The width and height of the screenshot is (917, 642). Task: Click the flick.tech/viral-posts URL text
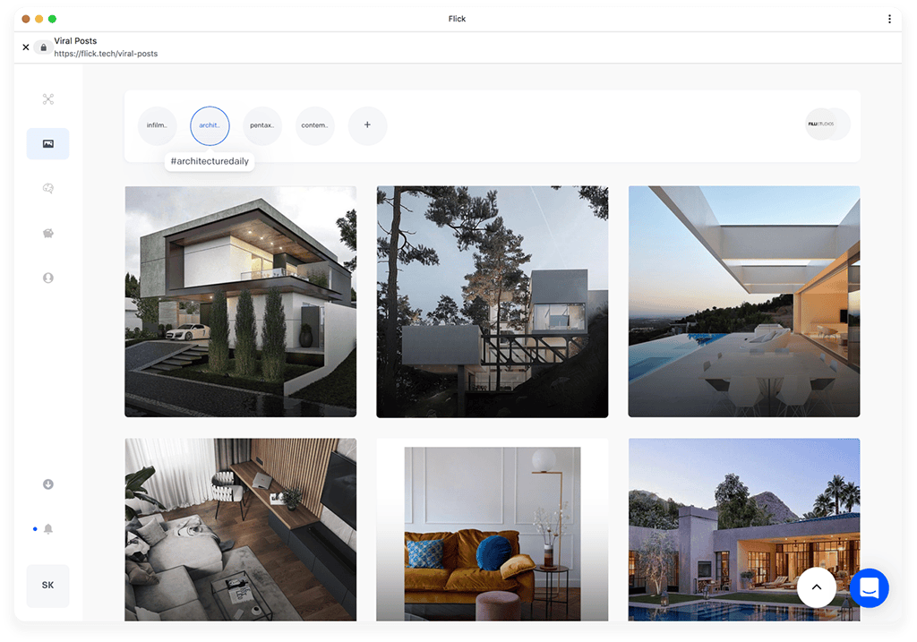[106, 54]
